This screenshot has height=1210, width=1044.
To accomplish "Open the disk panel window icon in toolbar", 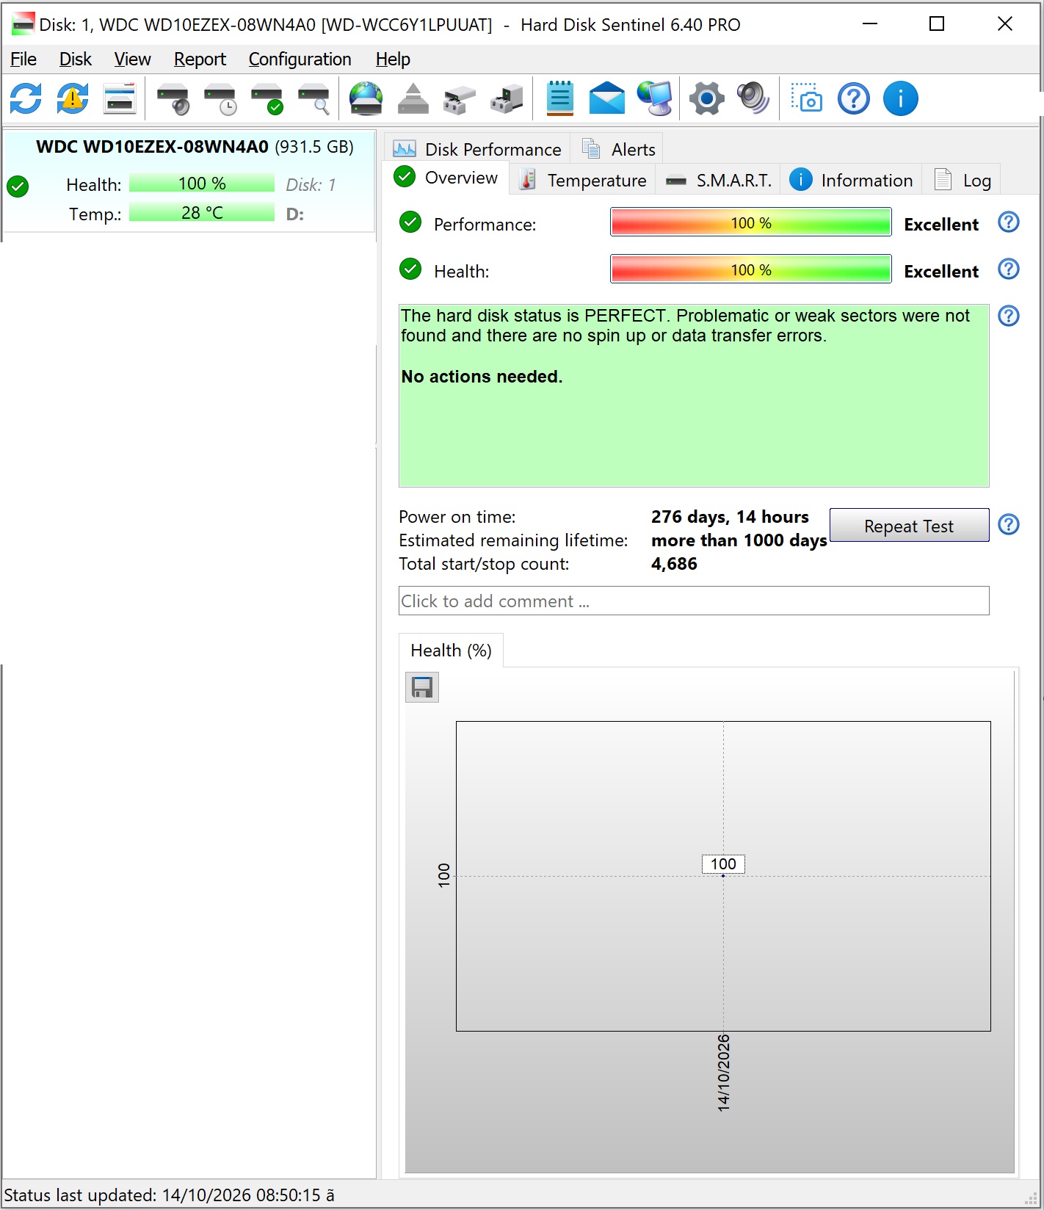I will pyautogui.click(x=120, y=98).
